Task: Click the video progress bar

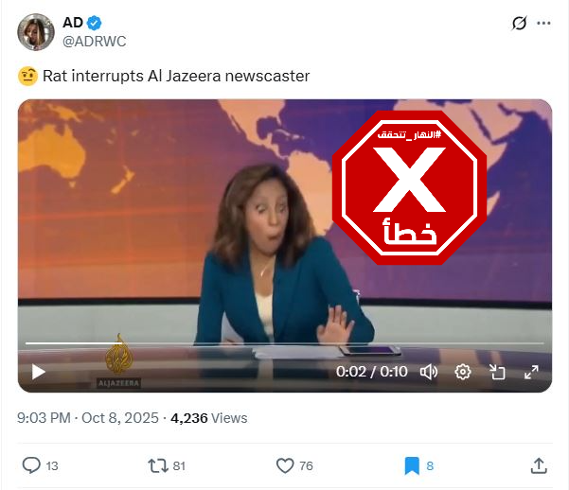Action: click(284, 342)
